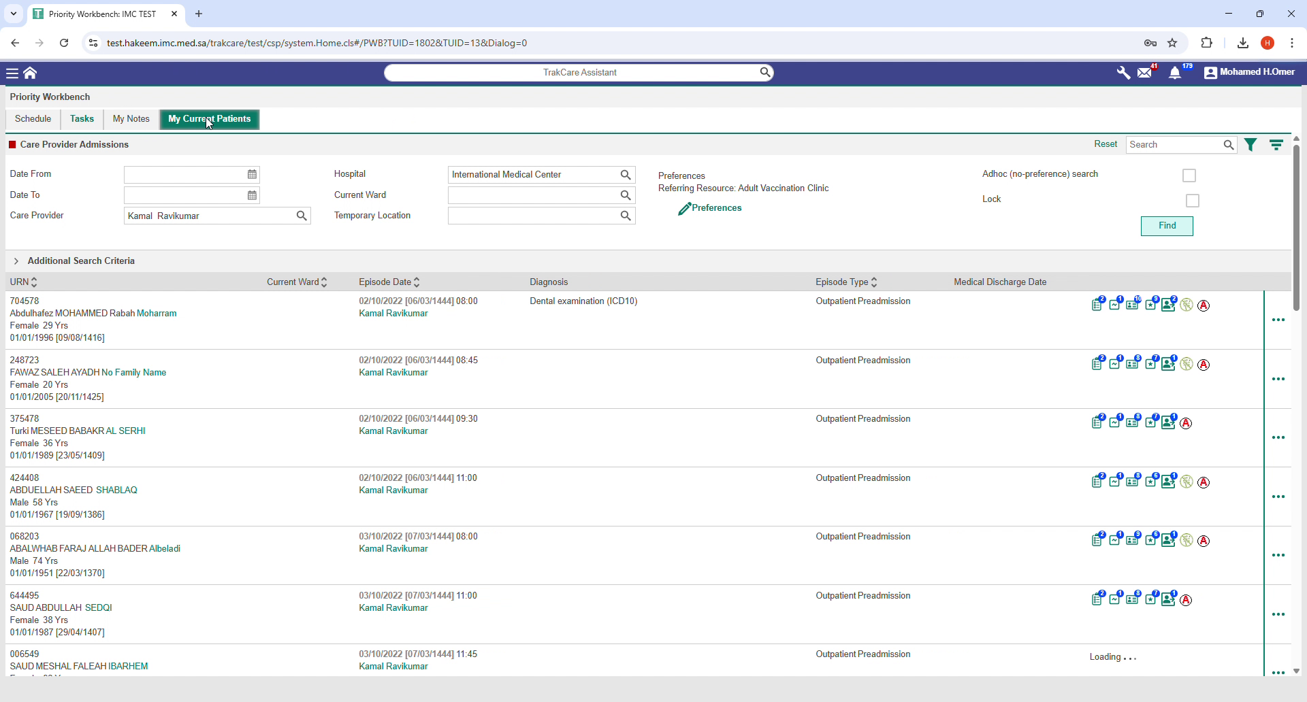Open the wrench tools icon in the header
Image resolution: width=1307 pixels, height=702 pixels.
[x=1123, y=72]
